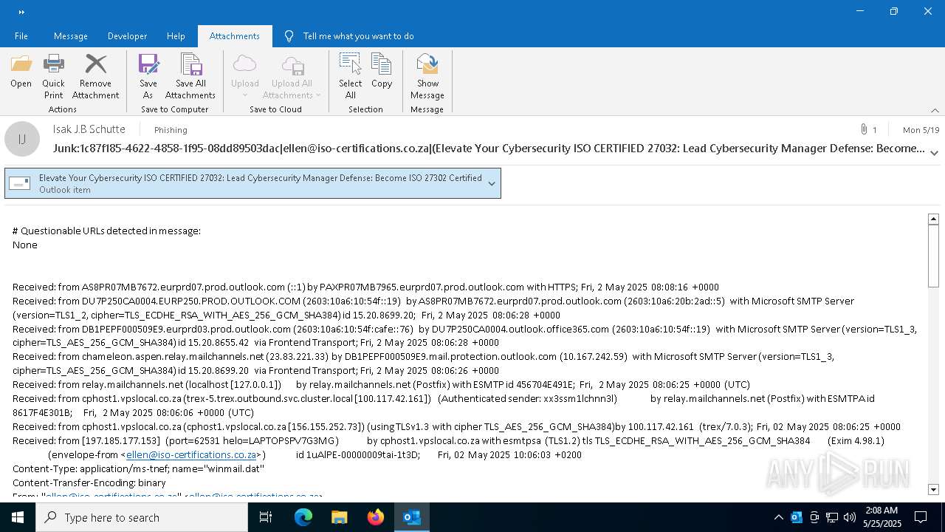Save As attachment to computer
The width and height of the screenshot is (945, 532).
point(148,77)
